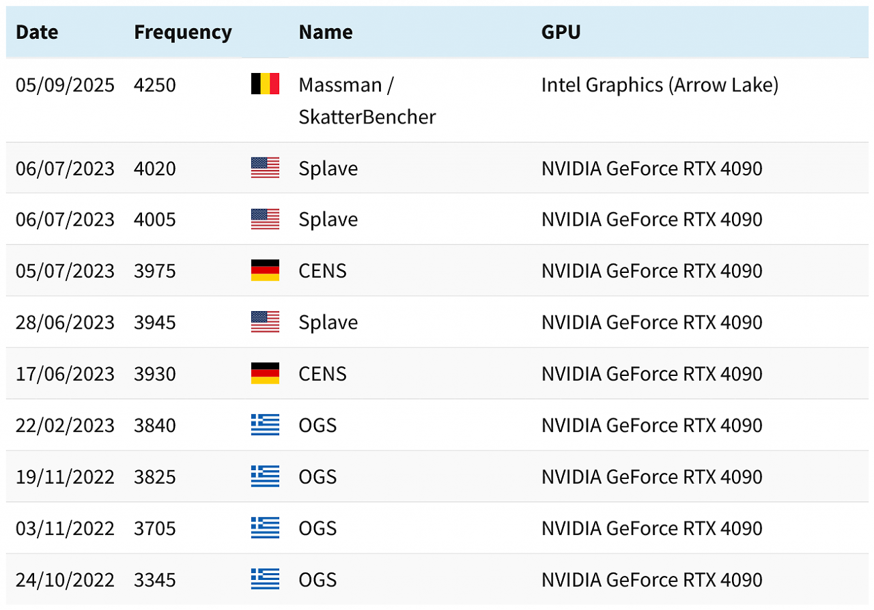Click the 24/10/2022 date cell
874x610 pixels.
[65, 580]
